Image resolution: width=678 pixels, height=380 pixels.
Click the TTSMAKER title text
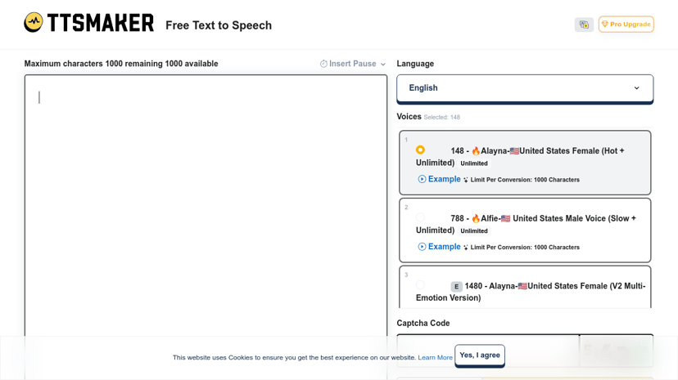(101, 23)
